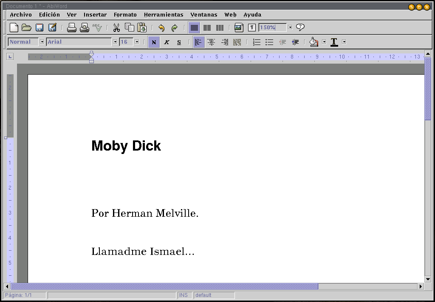Click the horizontal scrollbar left arrow
The width and height of the screenshot is (435, 302).
[x=7, y=286]
